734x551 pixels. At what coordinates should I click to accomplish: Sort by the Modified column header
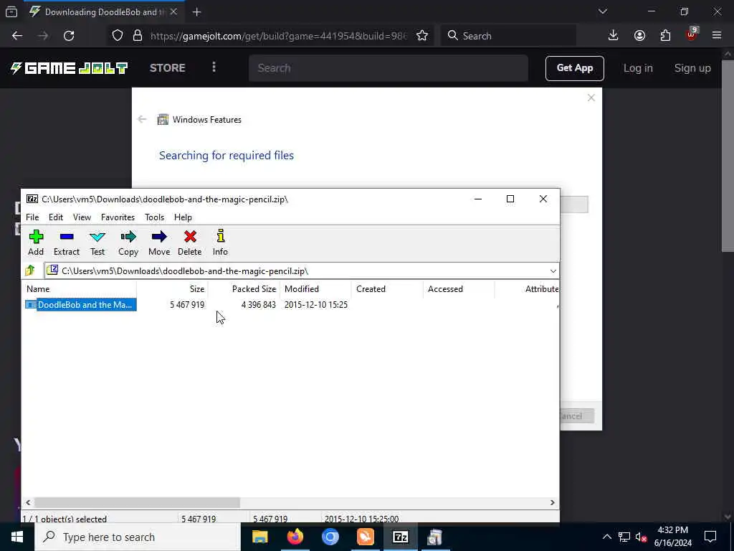(x=315, y=289)
